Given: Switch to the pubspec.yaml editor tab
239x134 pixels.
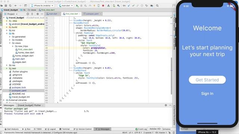Looking at the screenshot, I should pos(92,14).
